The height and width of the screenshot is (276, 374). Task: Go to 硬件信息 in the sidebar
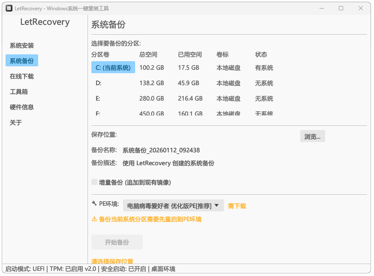(22, 107)
